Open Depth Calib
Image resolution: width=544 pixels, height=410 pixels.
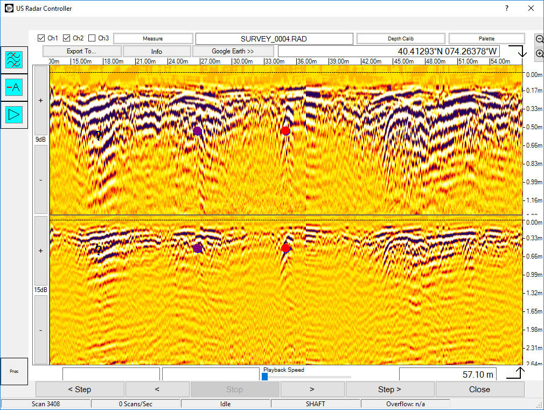coord(401,39)
